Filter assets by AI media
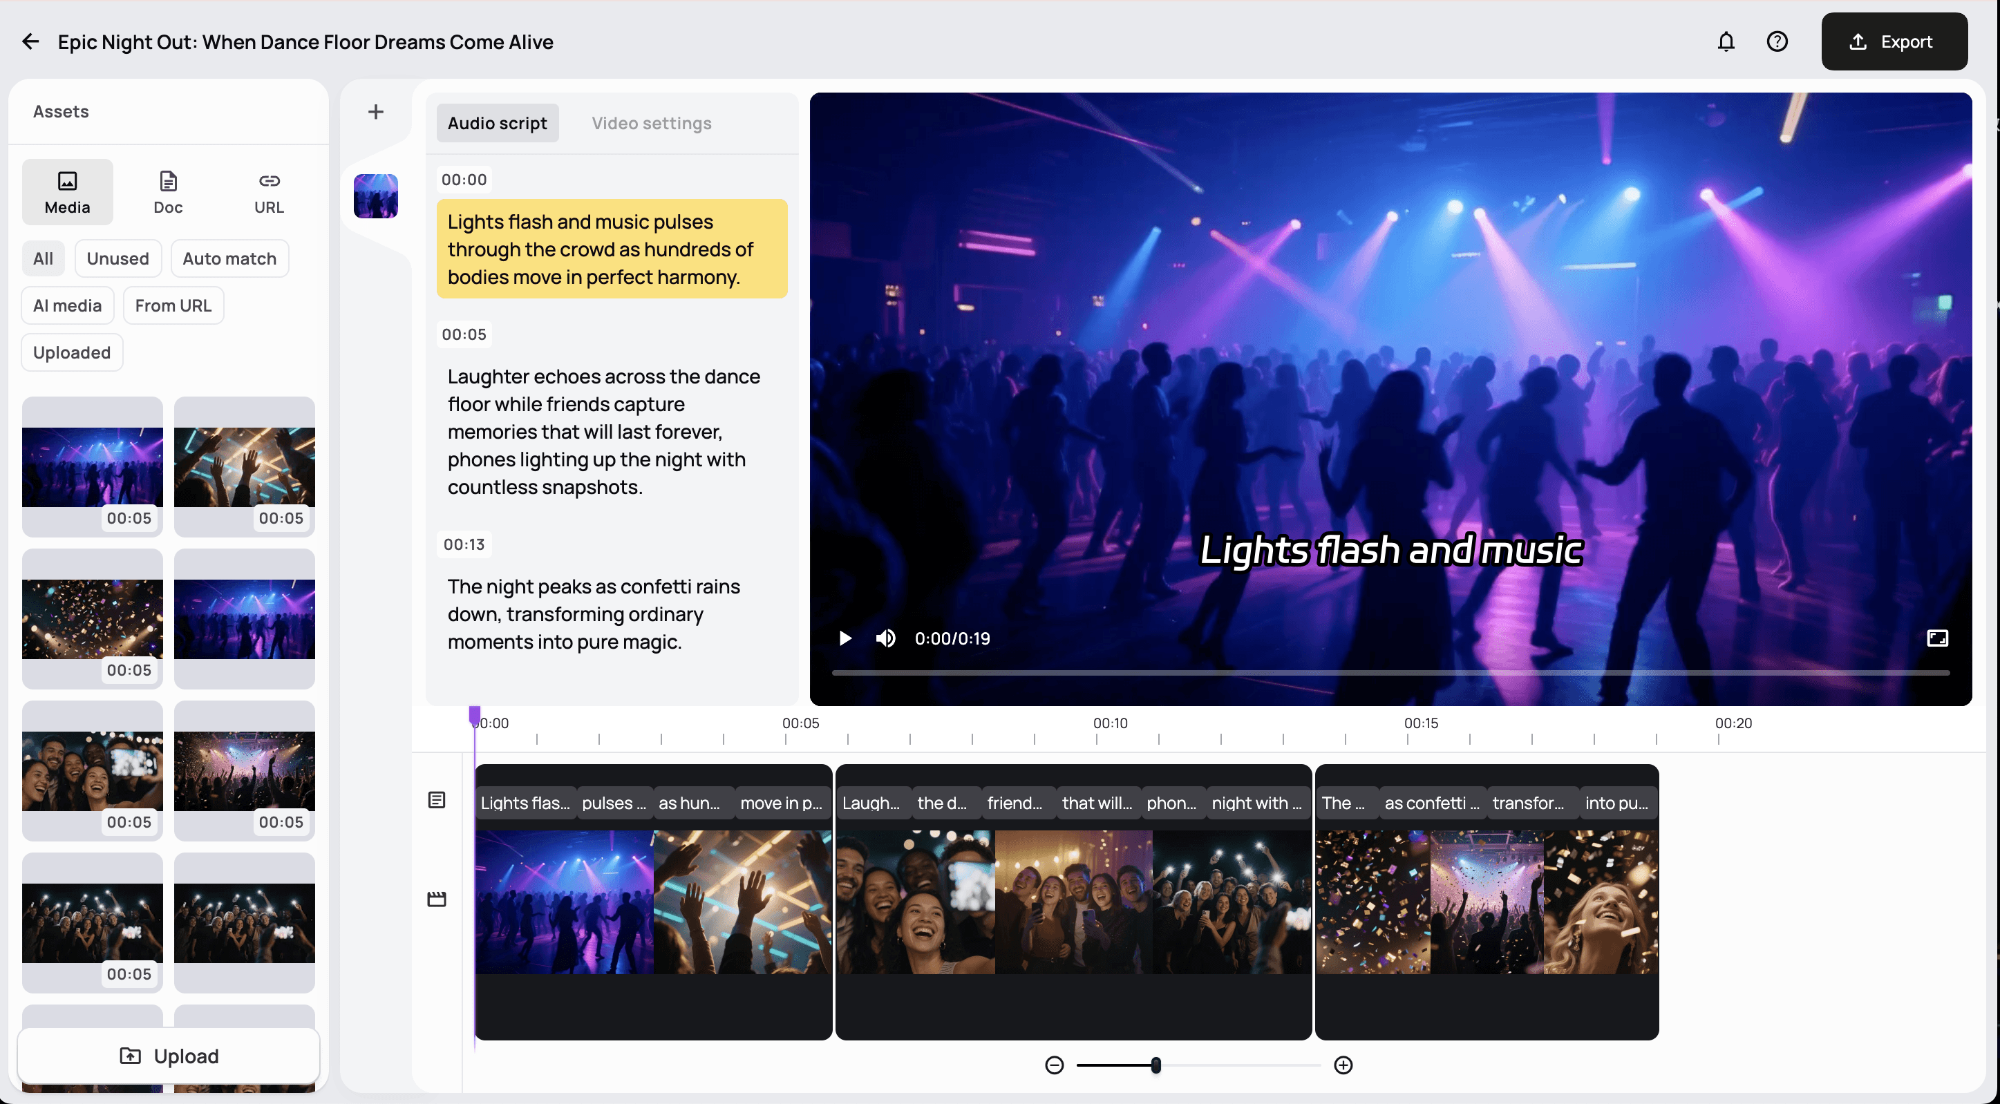 [x=67, y=305]
